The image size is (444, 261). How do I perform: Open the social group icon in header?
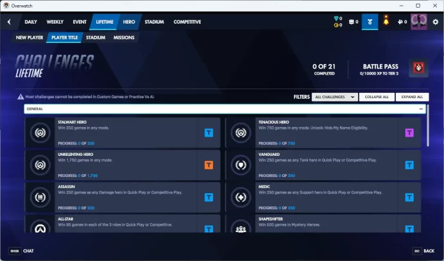click(402, 22)
